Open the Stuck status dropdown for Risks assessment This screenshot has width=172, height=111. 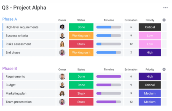click(x=81, y=44)
